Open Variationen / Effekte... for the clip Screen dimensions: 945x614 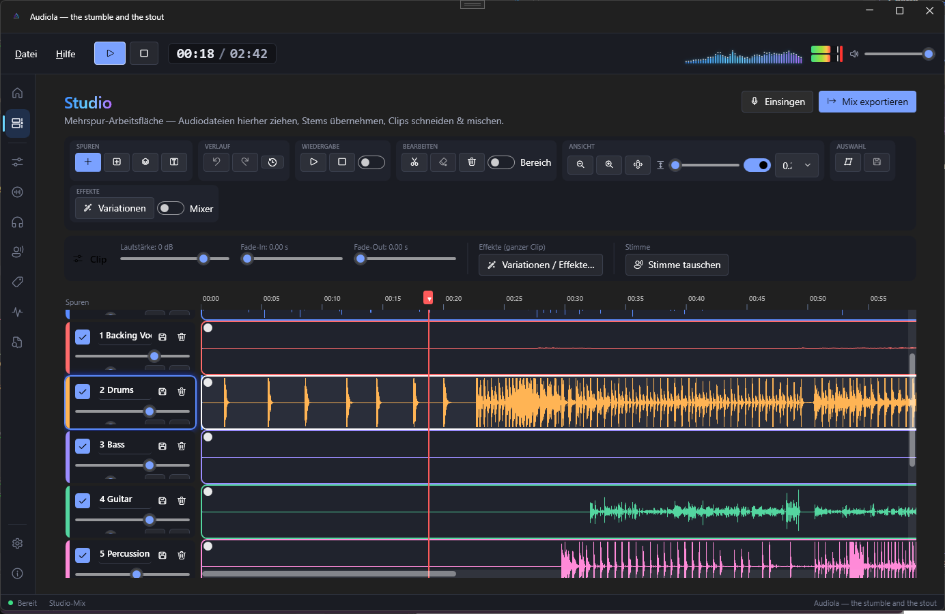point(541,265)
